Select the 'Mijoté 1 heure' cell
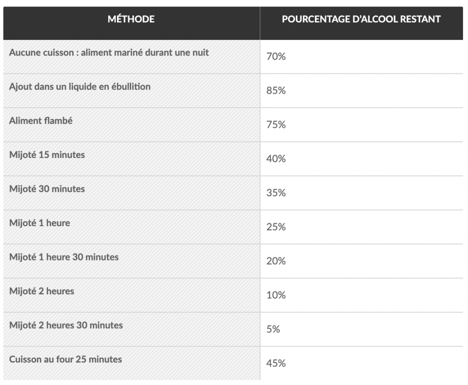The height and width of the screenshot is (385, 468). pyautogui.click(x=40, y=223)
